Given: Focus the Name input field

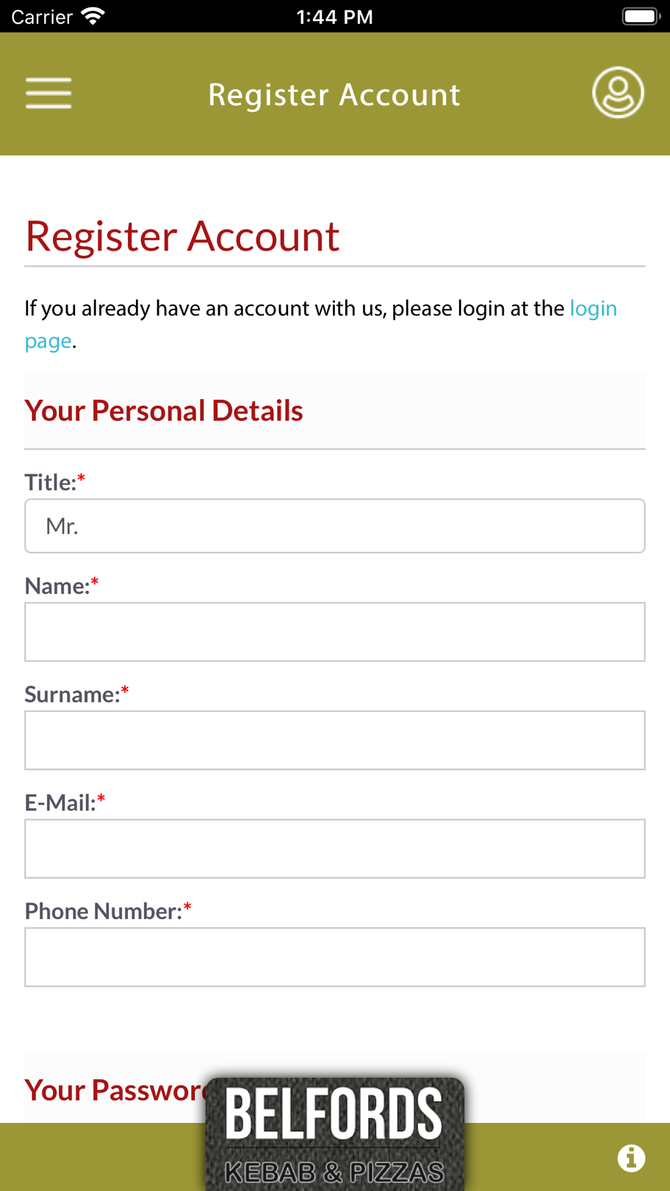Looking at the screenshot, I should pos(335,632).
